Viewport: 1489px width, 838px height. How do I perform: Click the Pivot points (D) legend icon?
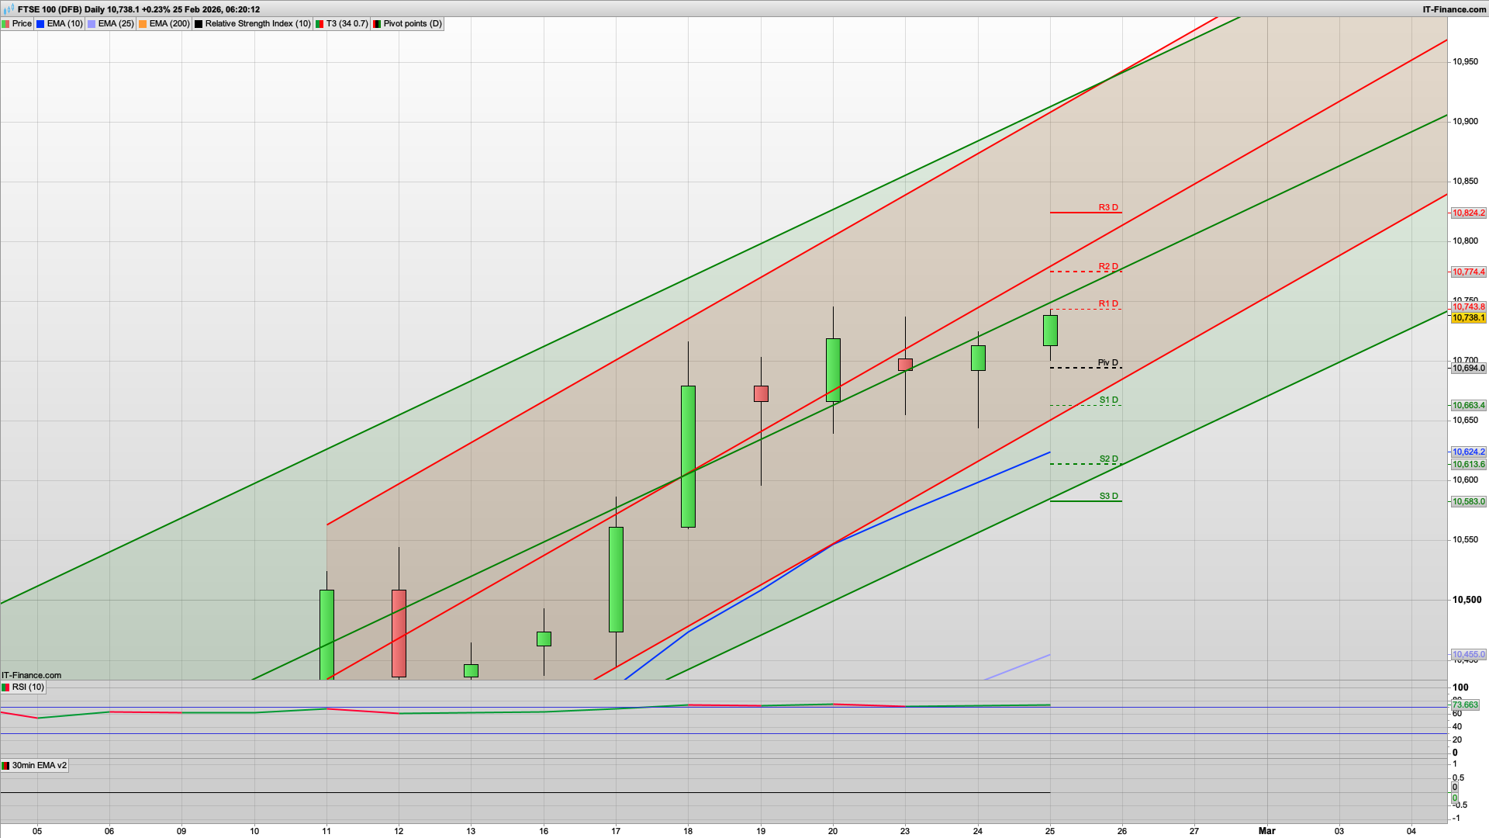click(377, 23)
